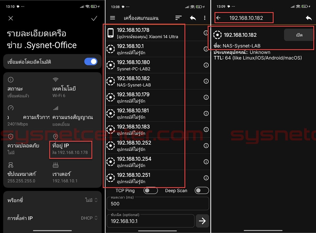Open the 192.168.10.254 row
Viewport: 316px width, 233px height.
[158, 162]
